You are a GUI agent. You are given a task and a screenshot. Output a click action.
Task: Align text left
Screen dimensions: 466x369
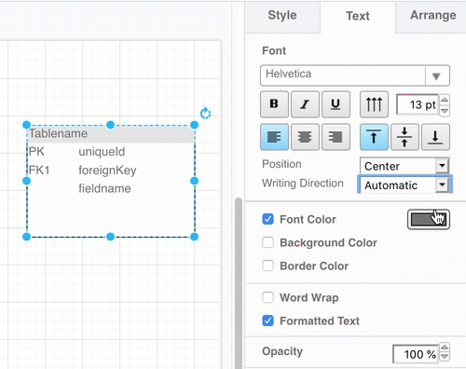tap(274, 137)
